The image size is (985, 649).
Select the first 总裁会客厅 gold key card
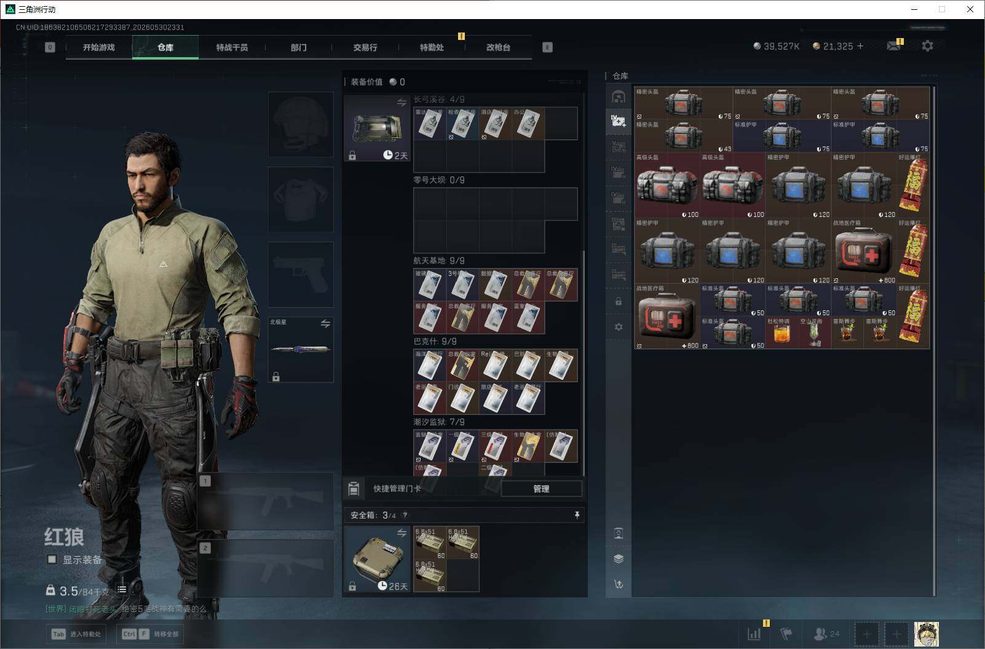point(528,285)
